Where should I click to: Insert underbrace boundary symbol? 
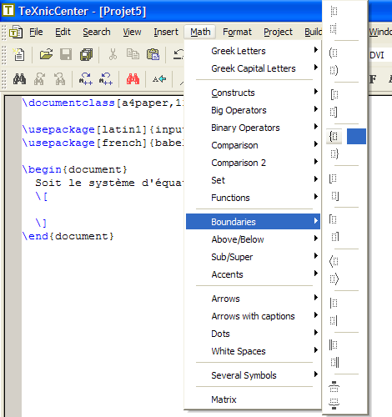click(x=334, y=404)
